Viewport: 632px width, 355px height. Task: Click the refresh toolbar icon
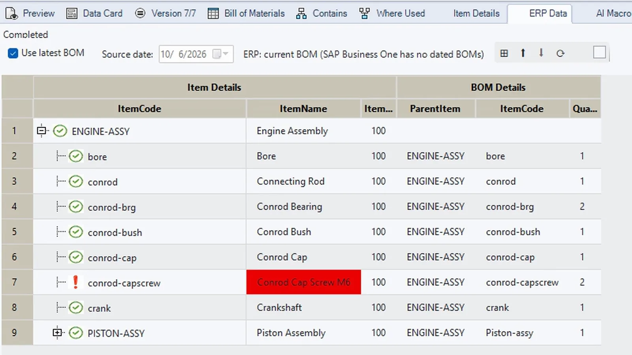point(560,53)
